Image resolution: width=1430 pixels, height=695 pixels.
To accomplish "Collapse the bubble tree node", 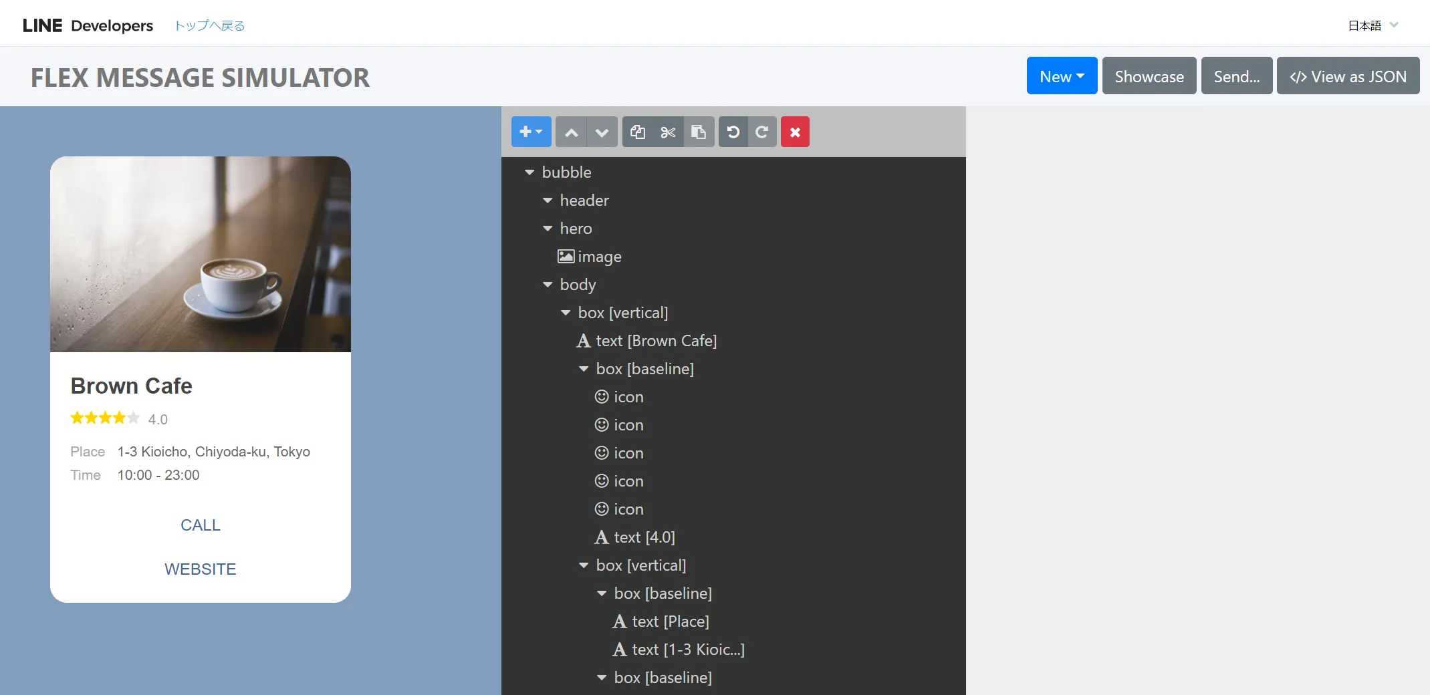I will [529, 172].
